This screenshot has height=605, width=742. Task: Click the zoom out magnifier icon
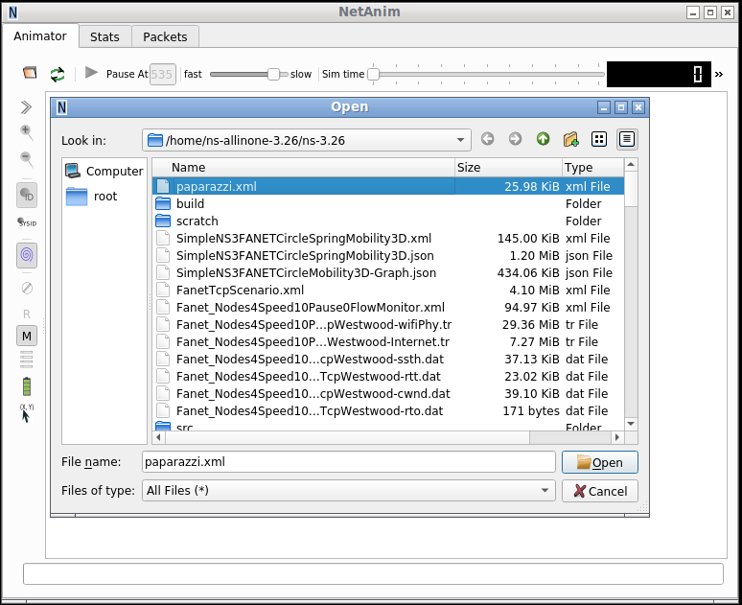coord(27,159)
